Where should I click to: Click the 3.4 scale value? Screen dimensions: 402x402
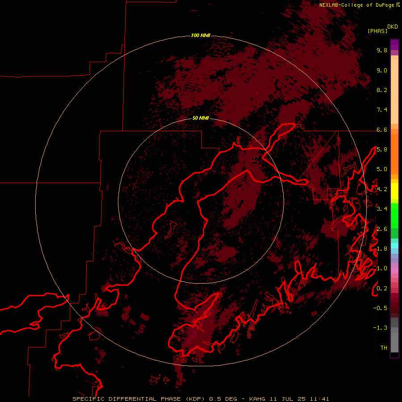tap(382, 209)
